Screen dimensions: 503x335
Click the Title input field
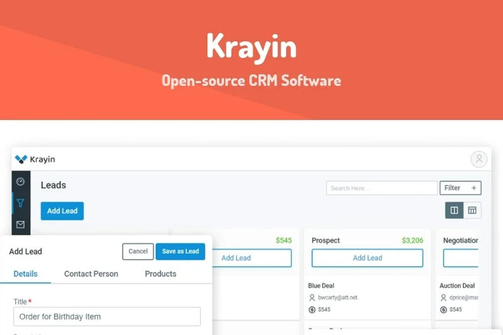(107, 317)
